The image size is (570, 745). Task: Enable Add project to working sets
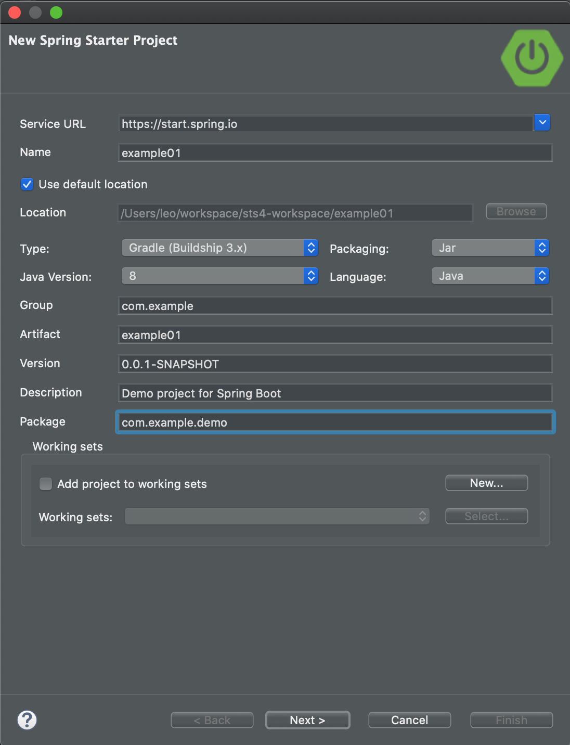(46, 484)
